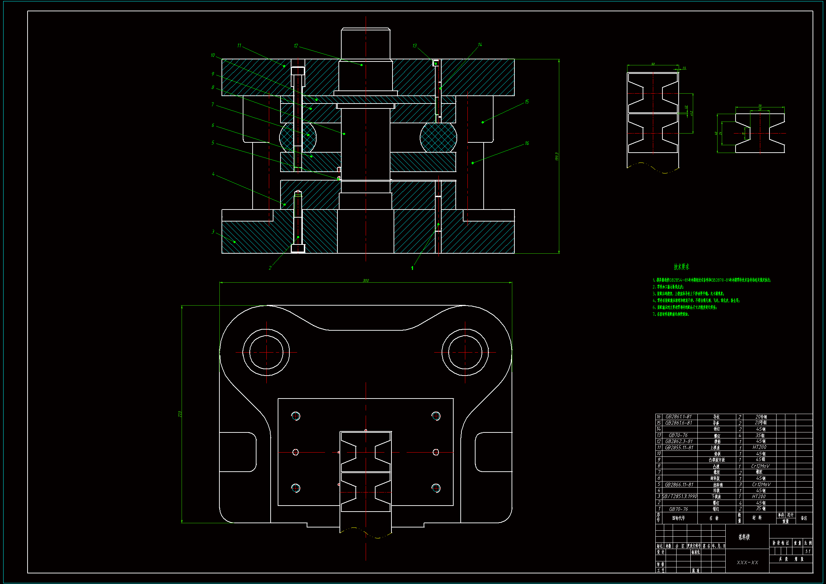Click part callout number 1 label
Viewport: 826px width, 584px height.
(x=412, y=268)
